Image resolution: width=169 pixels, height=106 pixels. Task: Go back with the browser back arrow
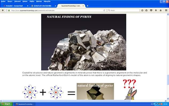pyautogui.click(x=3, y=10)
